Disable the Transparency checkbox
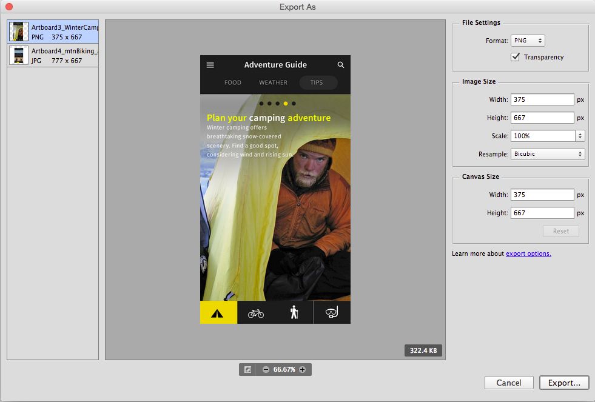 515,57
